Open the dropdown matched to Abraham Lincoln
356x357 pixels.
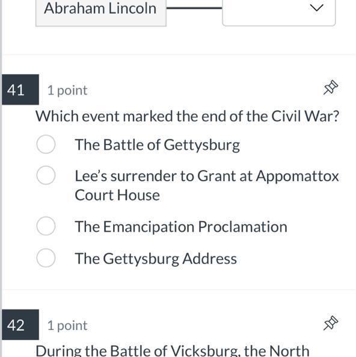tap(278, 11)
